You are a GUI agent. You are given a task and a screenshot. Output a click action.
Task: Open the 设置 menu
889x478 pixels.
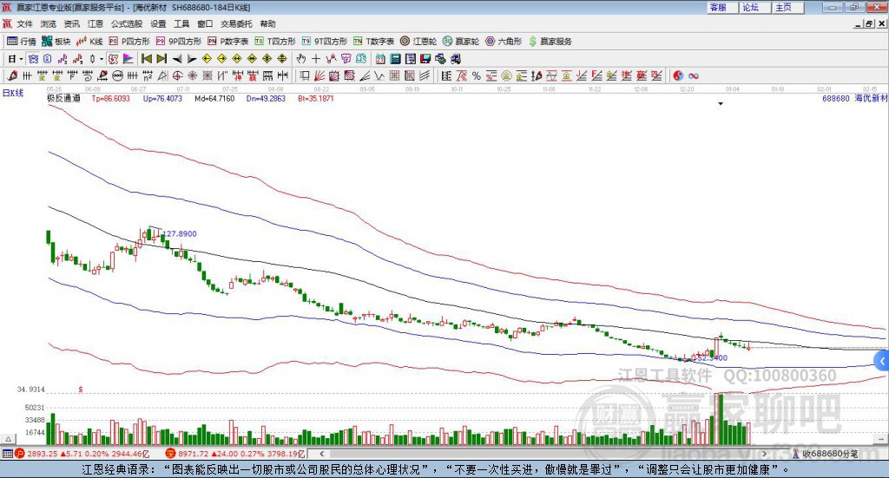(158, 23)
